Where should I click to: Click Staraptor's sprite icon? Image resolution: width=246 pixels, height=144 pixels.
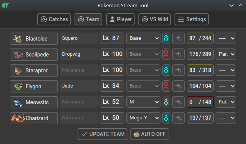18,71
